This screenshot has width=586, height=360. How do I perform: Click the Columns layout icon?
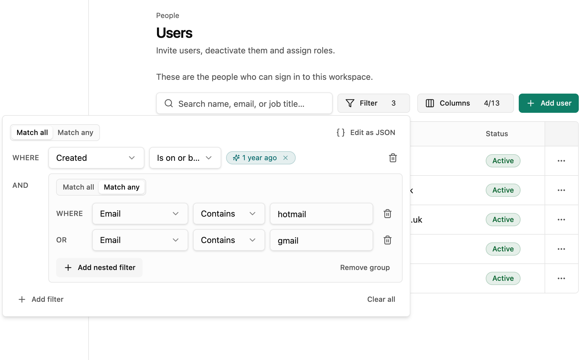430,103
